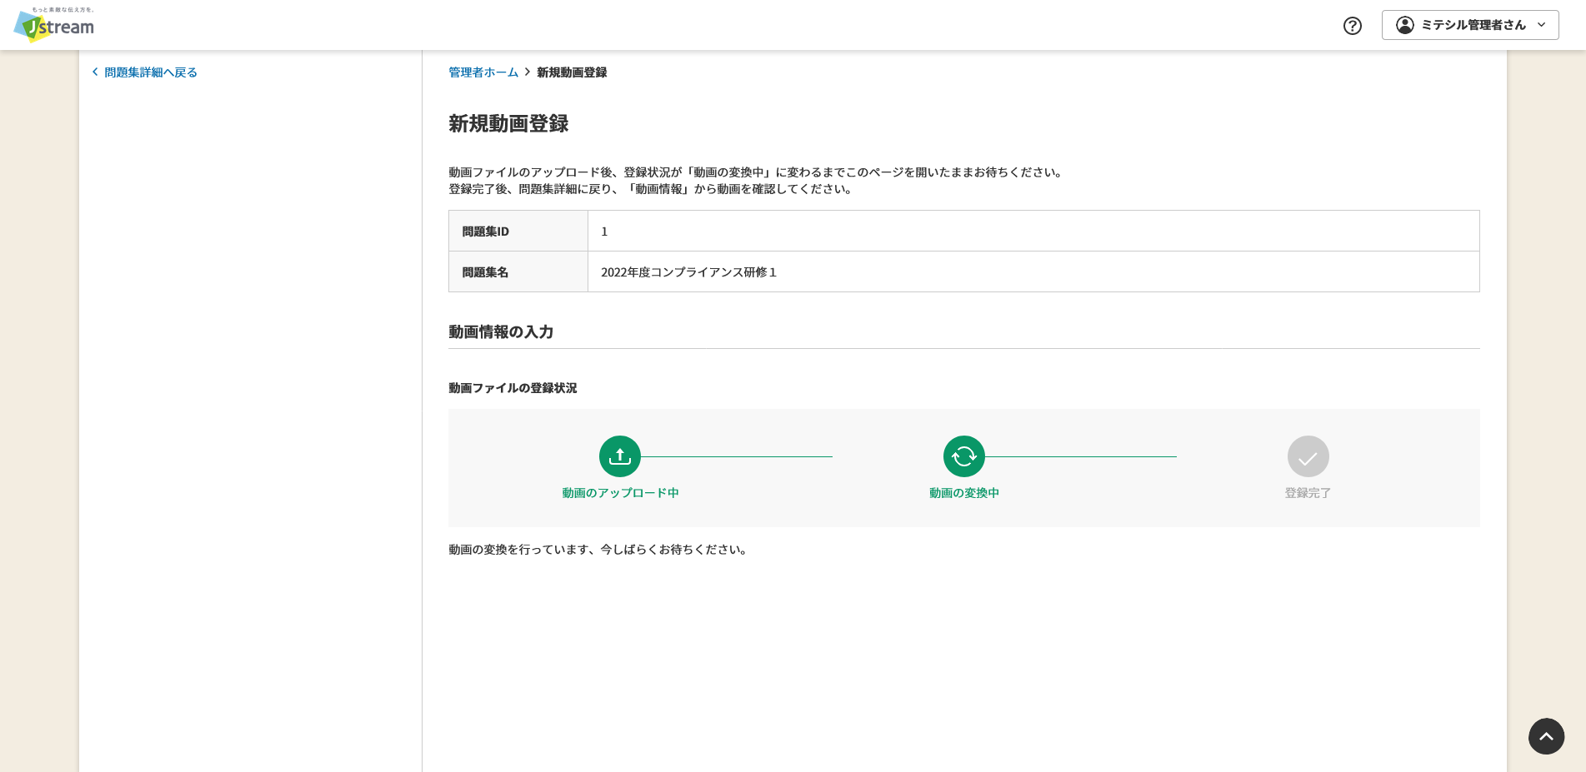This screenshot has width=1586, height=772.
Task: Click the 問題集ID header cell
Action: (x=518, y=231)
